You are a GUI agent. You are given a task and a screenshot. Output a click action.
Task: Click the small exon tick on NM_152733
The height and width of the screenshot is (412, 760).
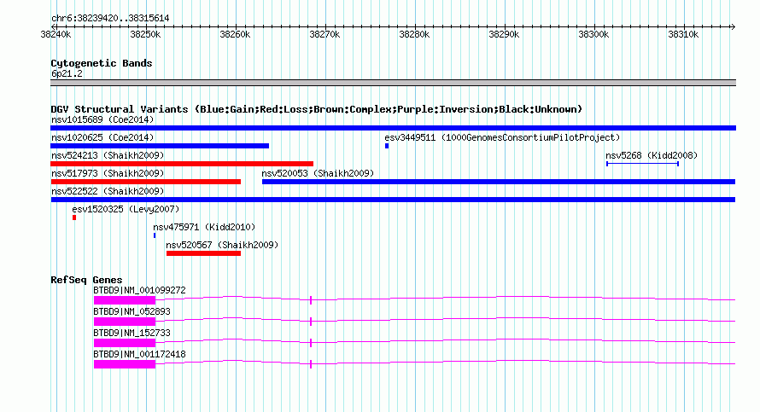point(311,343)
